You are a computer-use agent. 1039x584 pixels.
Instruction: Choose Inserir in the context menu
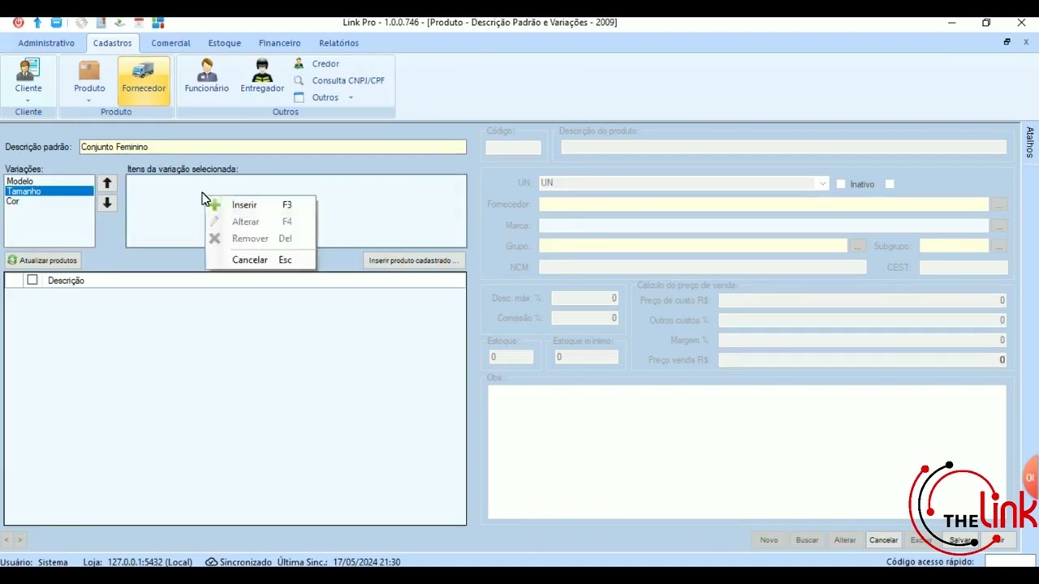261,204
